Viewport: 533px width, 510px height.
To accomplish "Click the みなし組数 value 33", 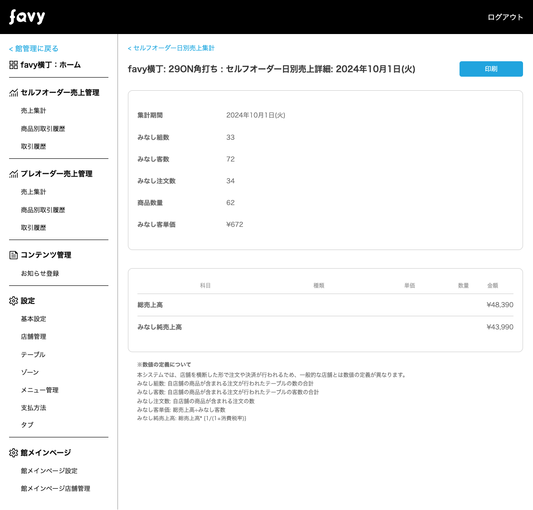I will pos(230,137).
